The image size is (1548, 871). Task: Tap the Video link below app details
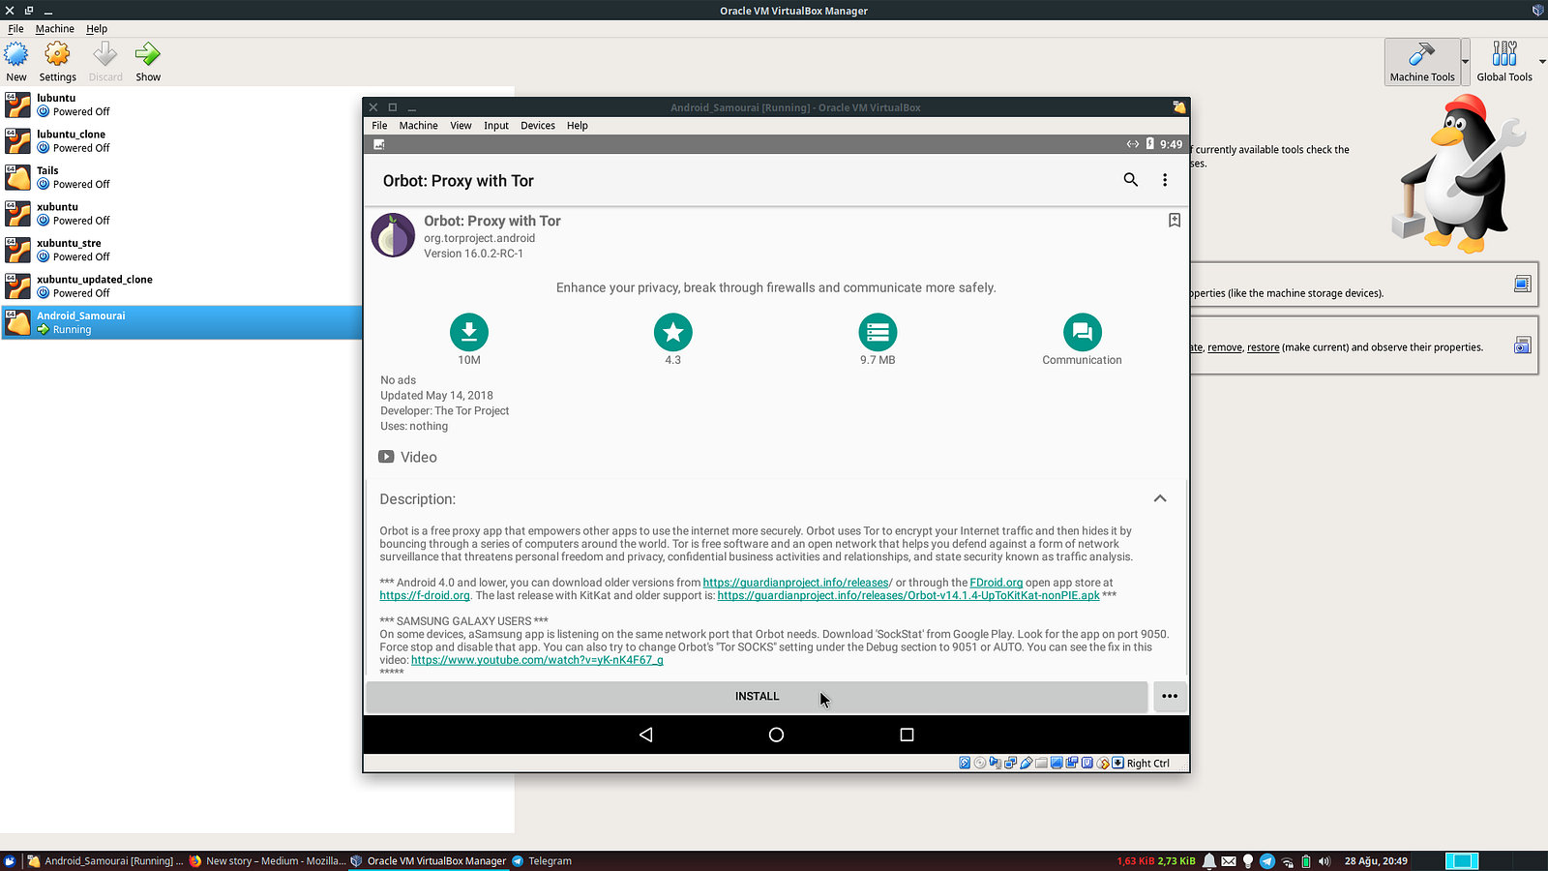pos(408,457)
